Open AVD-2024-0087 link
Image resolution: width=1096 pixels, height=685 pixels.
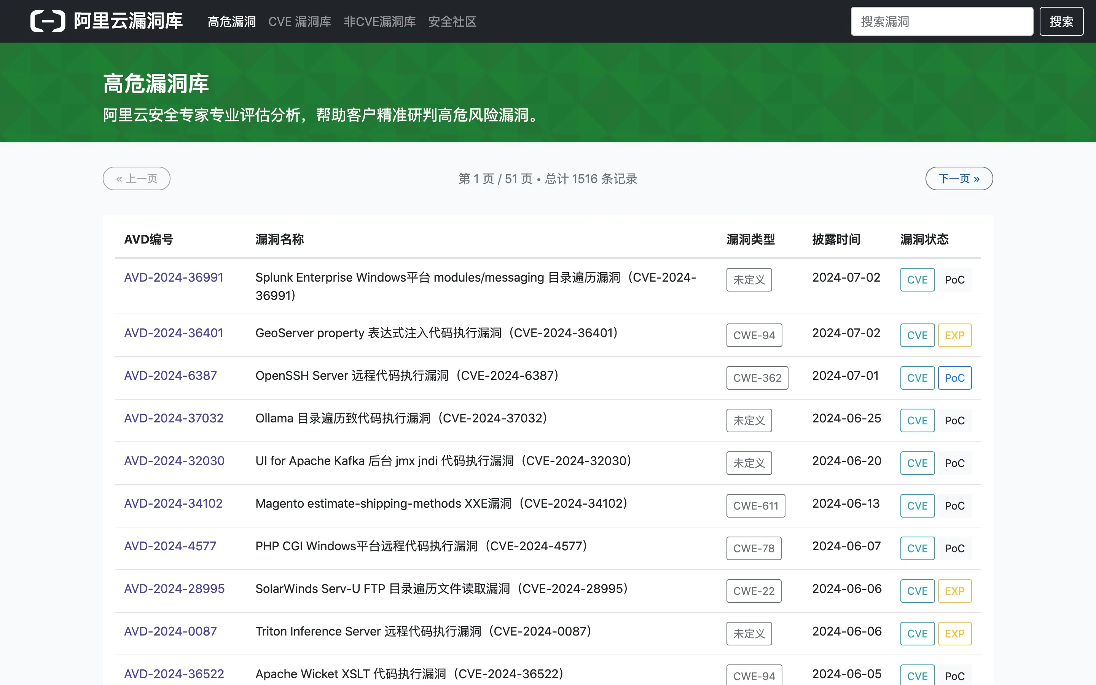(x=170, y=631)
